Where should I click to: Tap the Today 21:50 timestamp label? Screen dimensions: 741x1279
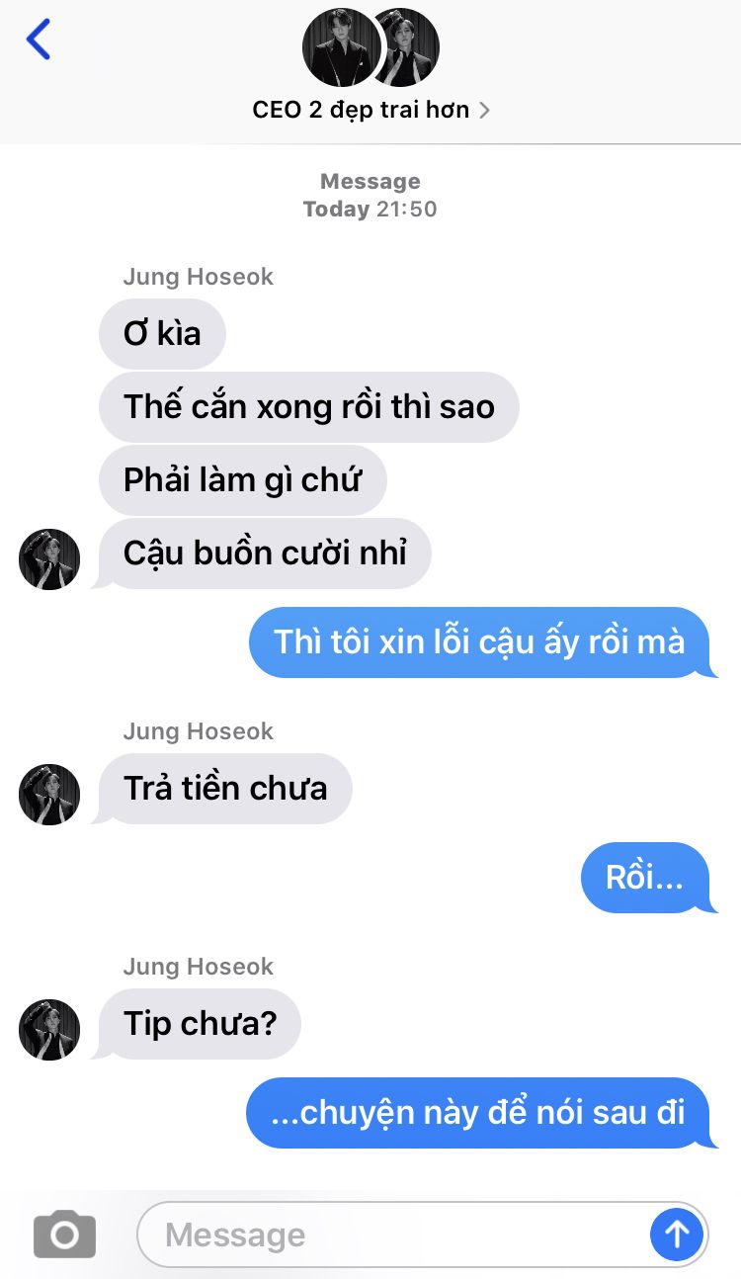[370, 209]
